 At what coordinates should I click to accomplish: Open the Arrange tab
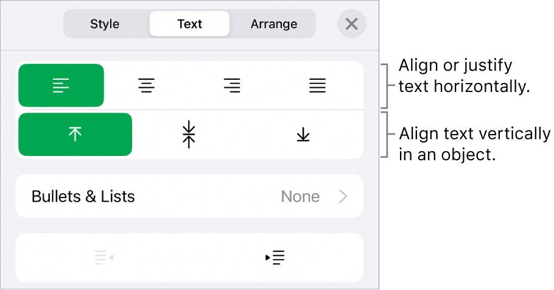(x=274, y=24)
